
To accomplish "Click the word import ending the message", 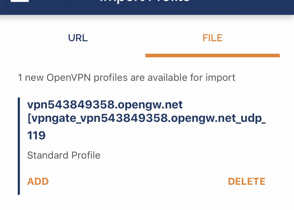I will point(221,78).
